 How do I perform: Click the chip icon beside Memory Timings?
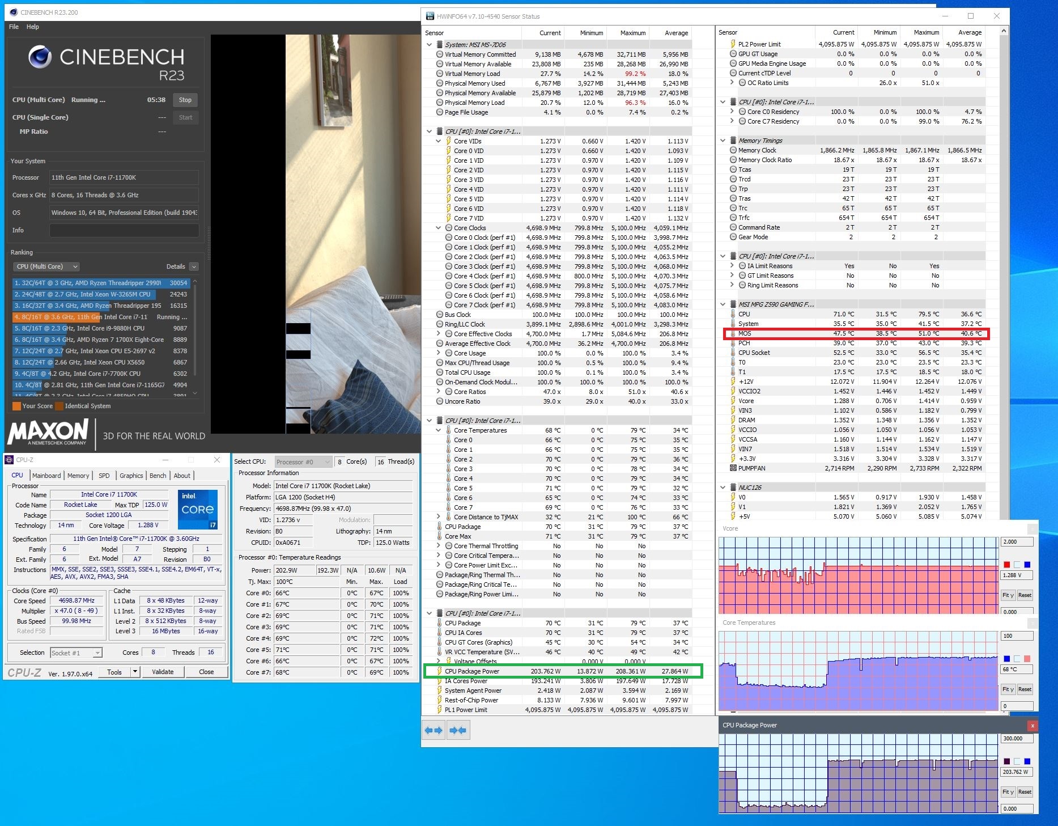[733, 141]
